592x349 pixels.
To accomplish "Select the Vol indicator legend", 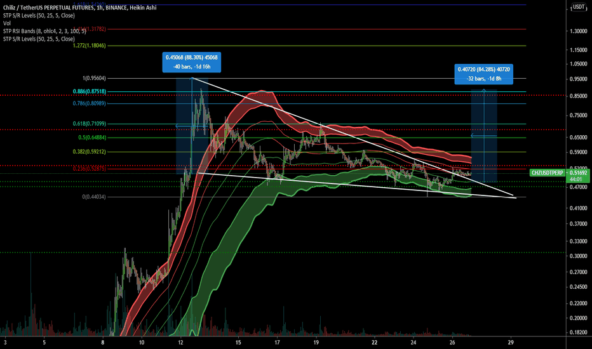I will pos(7,23).
